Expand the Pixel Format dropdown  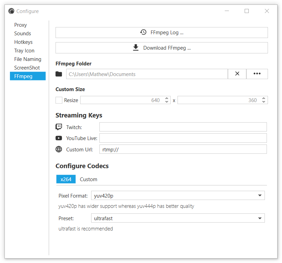(x=178, y=196)
